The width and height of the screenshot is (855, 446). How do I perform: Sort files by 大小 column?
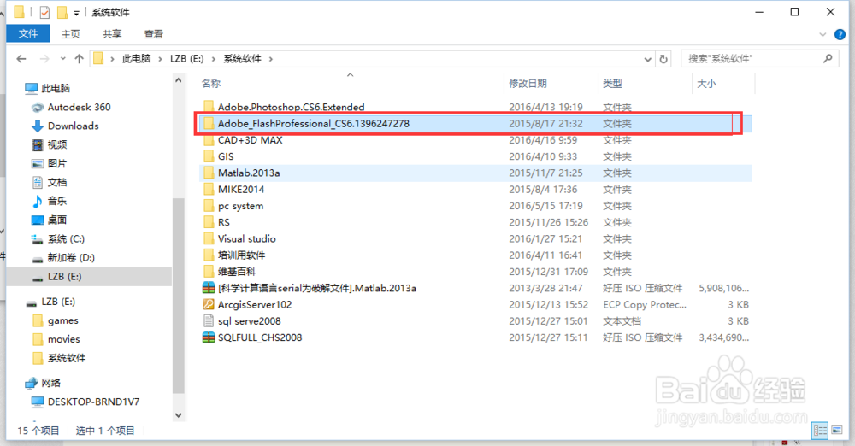point(707,84)
